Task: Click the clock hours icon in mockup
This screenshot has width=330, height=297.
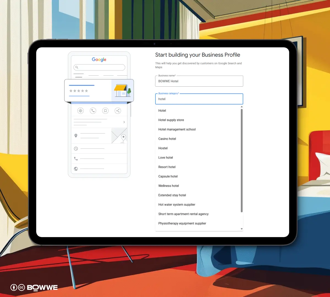Action: click(76, 149)
